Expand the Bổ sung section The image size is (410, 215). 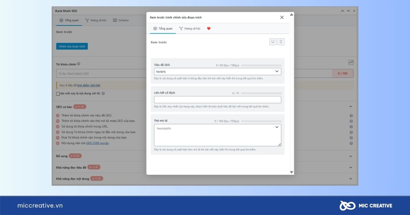click(x=351, y=156)
